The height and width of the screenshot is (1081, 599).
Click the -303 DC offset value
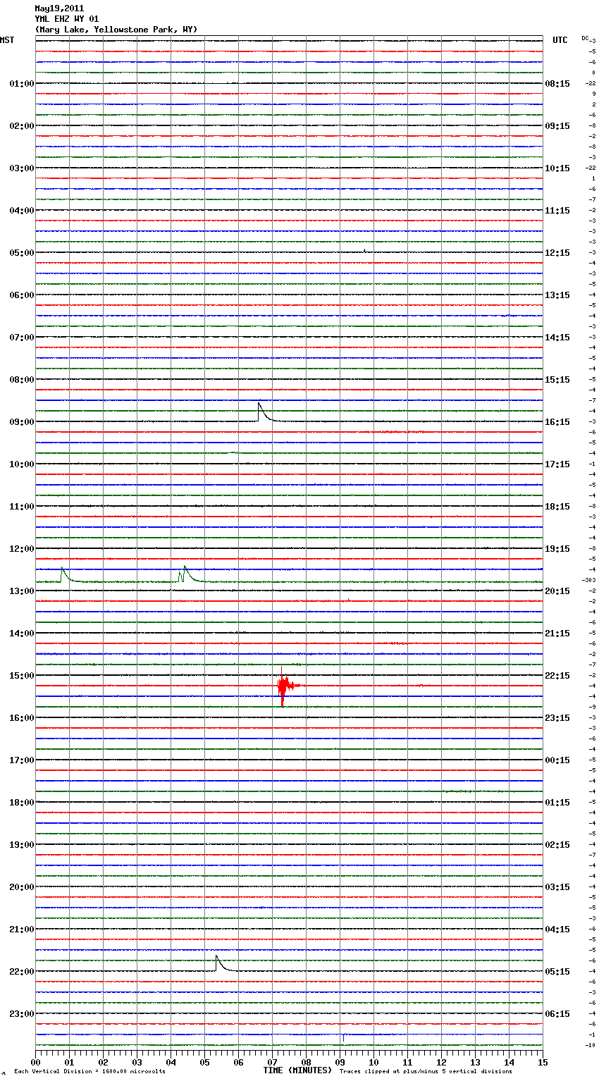pos(588,580)
